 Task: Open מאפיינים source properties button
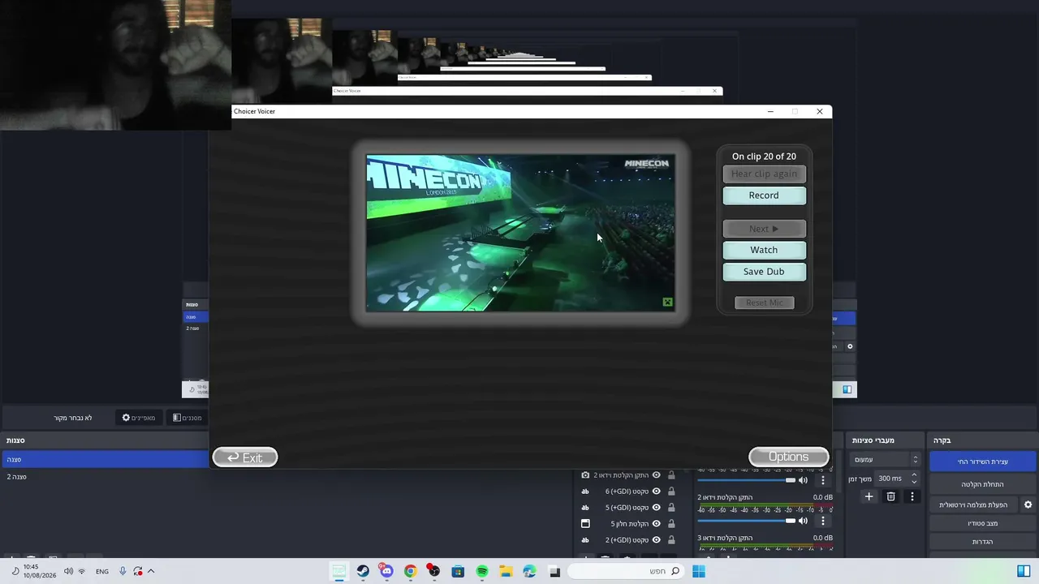click(139, 418)
